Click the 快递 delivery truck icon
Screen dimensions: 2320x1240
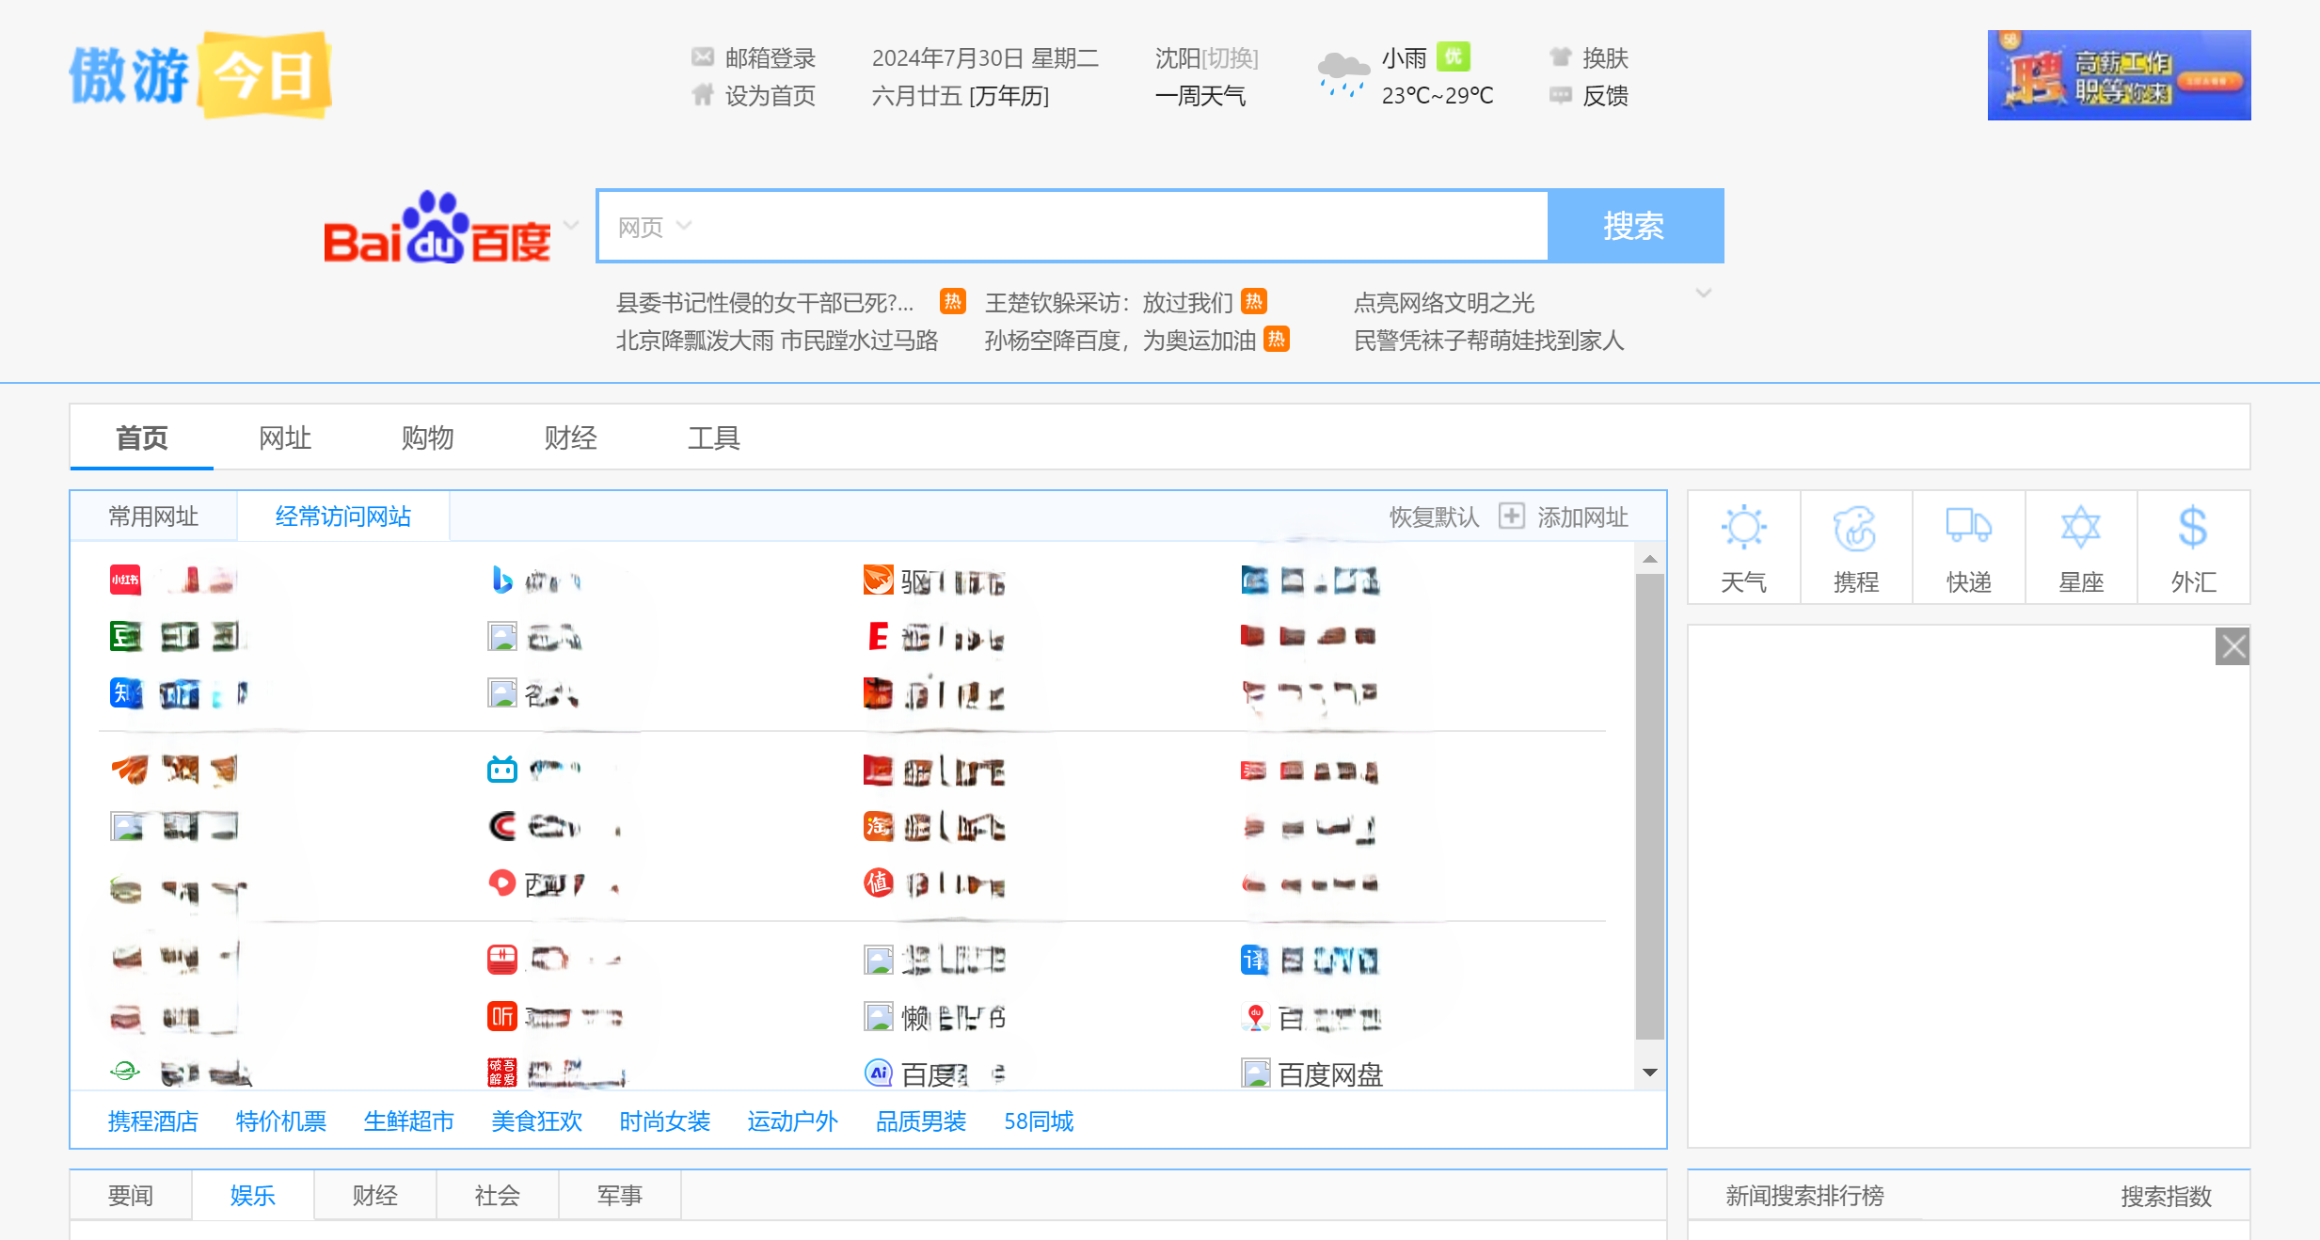[1968, 526]
